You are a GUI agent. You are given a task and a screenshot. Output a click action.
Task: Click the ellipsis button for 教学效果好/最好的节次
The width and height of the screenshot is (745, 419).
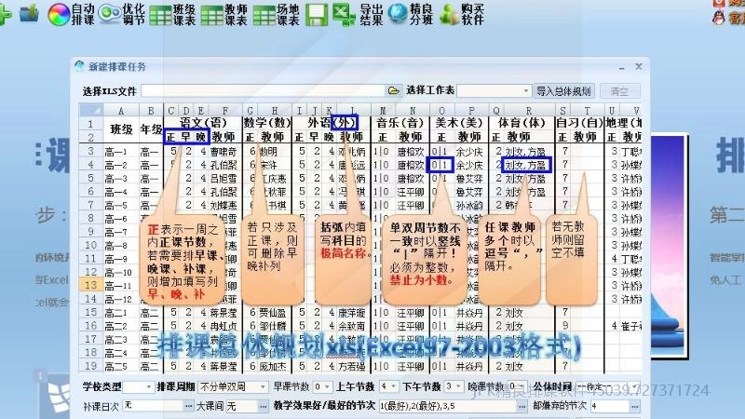pos(521,406)
